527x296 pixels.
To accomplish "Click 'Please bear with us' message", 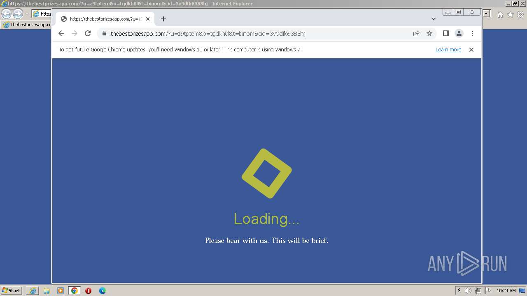I will 266,240.
